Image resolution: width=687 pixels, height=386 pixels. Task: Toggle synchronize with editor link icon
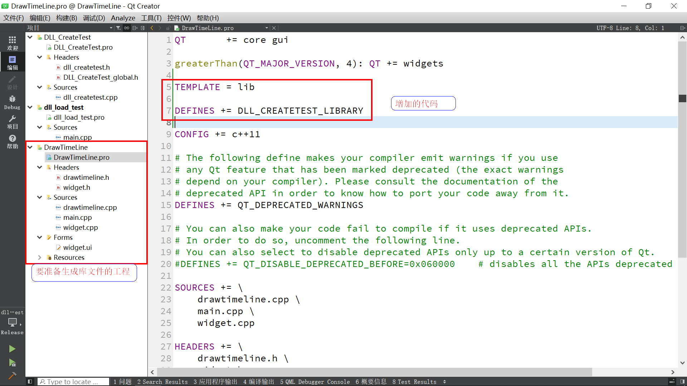[127, 28]
